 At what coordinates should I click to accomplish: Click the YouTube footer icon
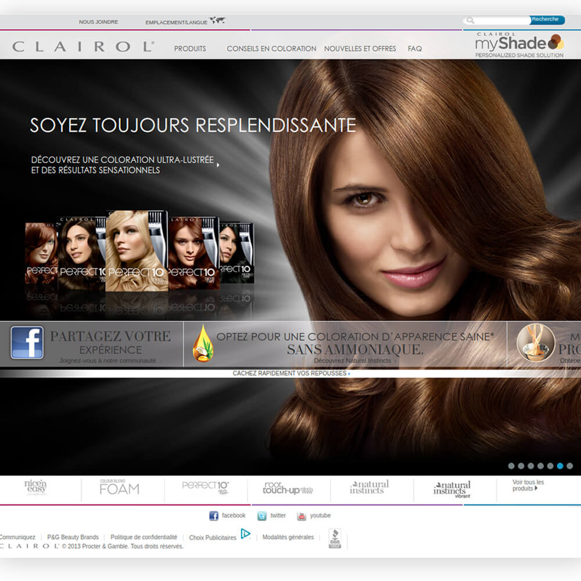click(302, 516)
